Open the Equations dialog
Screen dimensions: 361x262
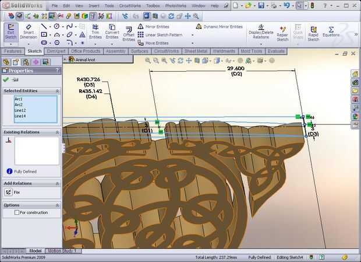[331, 32]
